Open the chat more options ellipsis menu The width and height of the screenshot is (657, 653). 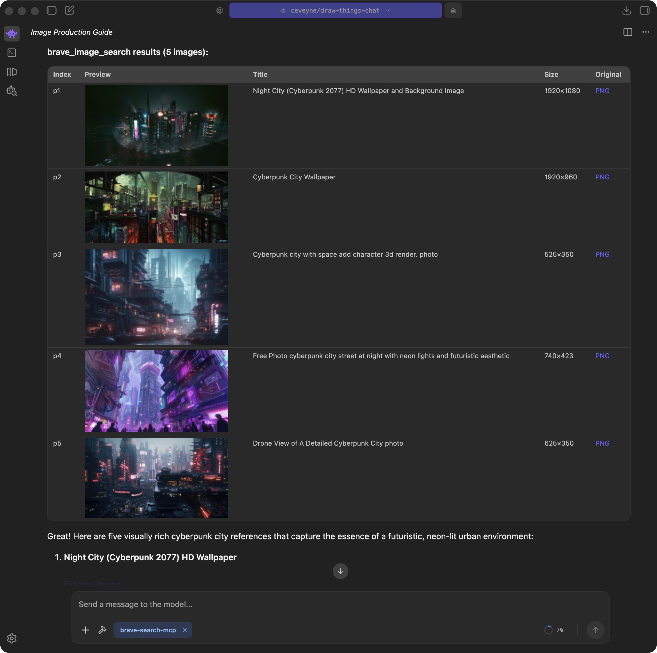(646, 32)
